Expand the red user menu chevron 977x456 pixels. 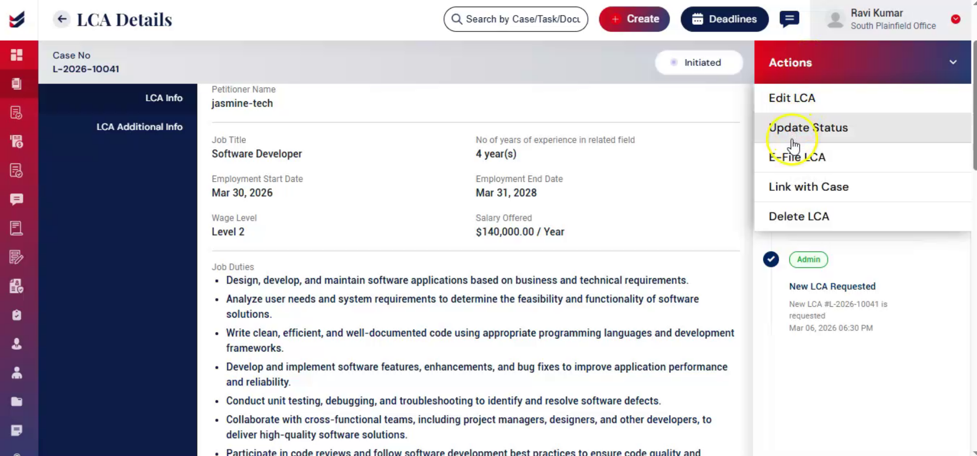[955, 19]
